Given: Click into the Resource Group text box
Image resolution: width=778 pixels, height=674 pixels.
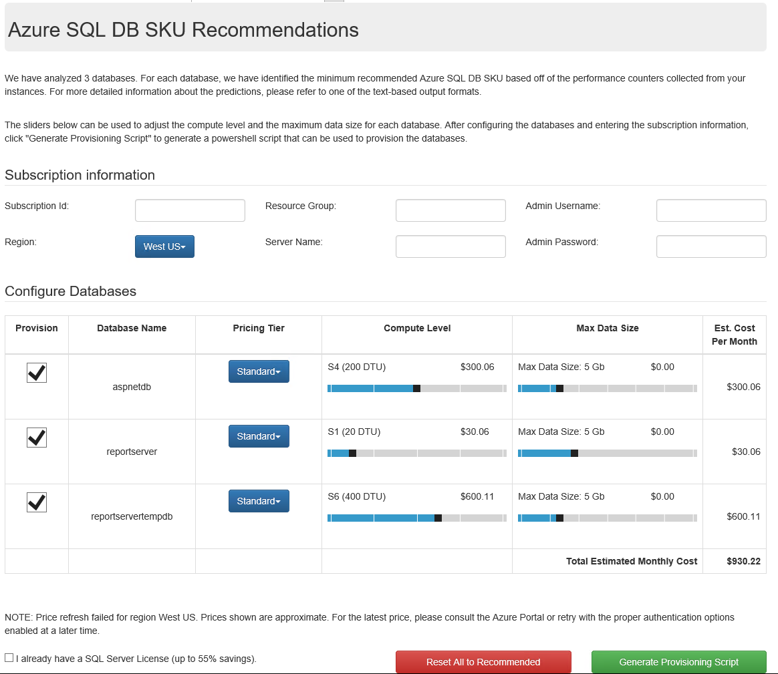Looking at the screenshot, I should click(x=450, y=210).
